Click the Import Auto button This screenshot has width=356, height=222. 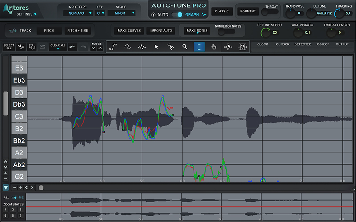click(x=161, y=31)
